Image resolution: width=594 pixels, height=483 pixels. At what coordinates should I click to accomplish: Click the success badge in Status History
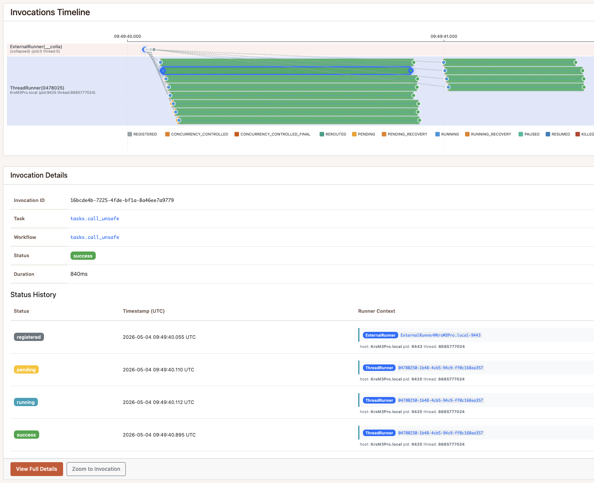point(27,435)
